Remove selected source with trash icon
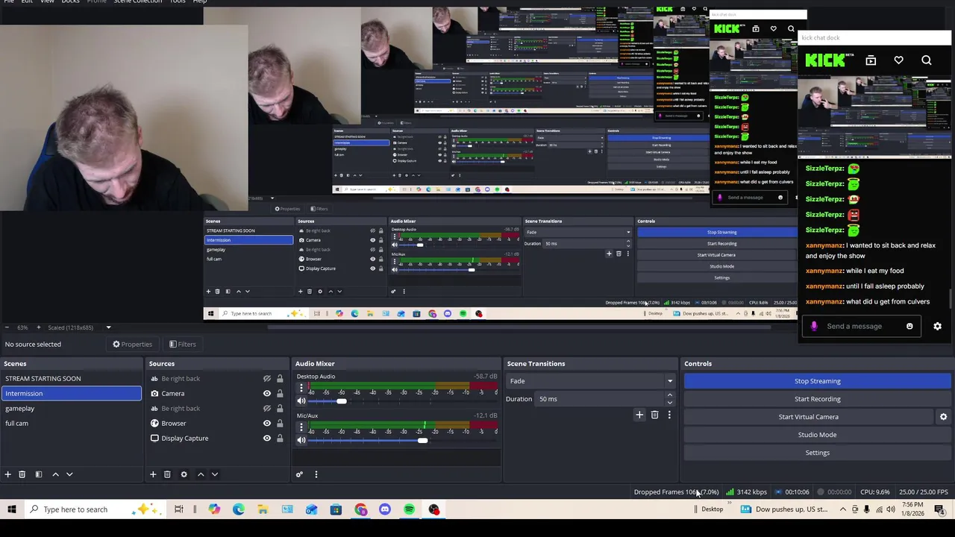This screenshot has height=537, width=955. point(167,474)
